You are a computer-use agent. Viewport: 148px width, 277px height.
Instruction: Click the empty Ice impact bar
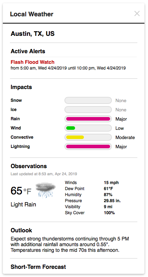point(88,110)
